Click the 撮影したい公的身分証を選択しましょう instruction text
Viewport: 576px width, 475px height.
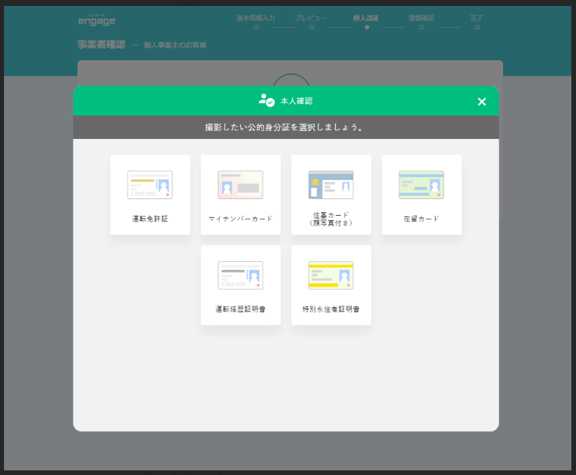tap(284, 128)
